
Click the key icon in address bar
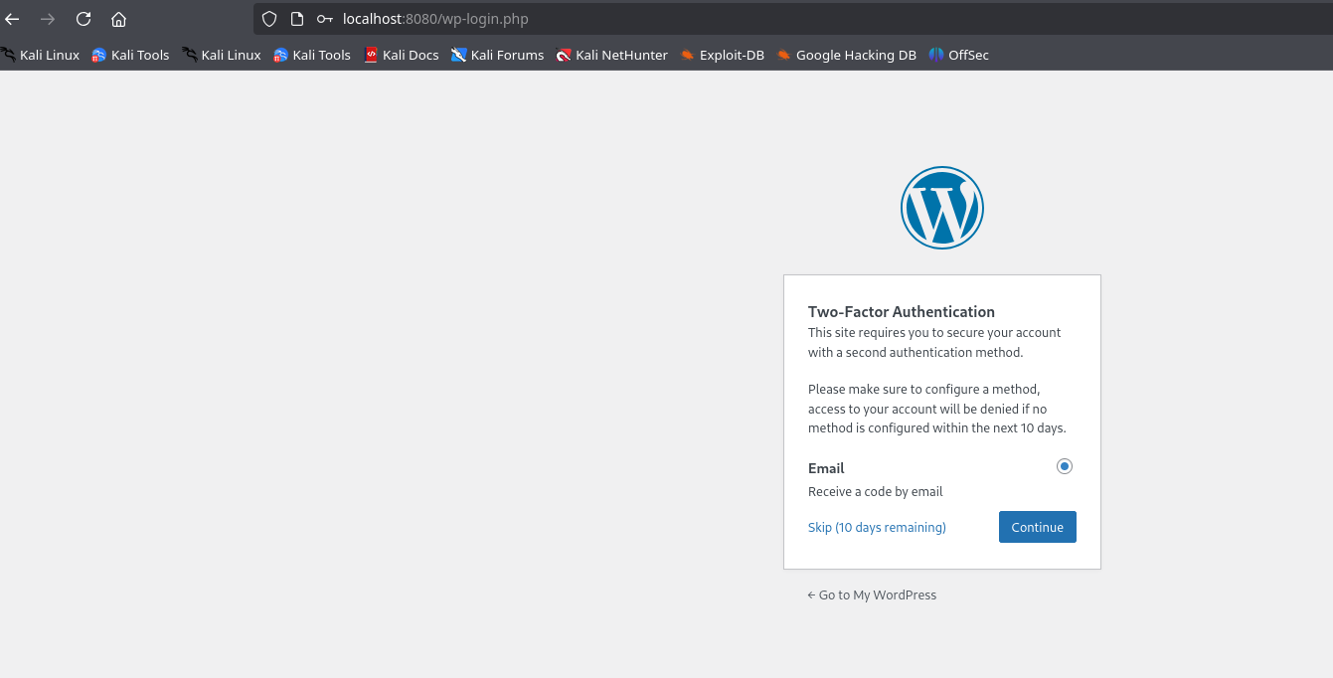point(325,19)
